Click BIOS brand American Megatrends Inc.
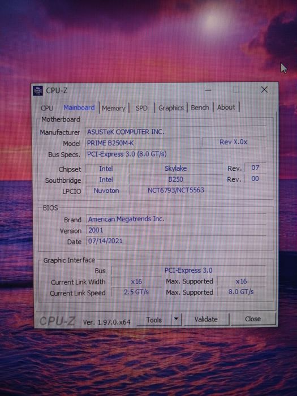Viewport: 297px width, 396px height. point(126,219)
